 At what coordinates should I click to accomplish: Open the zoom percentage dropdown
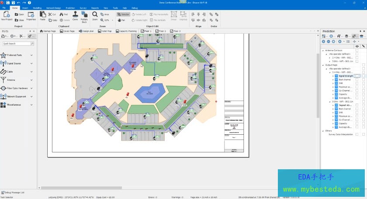tap(112, 20)
